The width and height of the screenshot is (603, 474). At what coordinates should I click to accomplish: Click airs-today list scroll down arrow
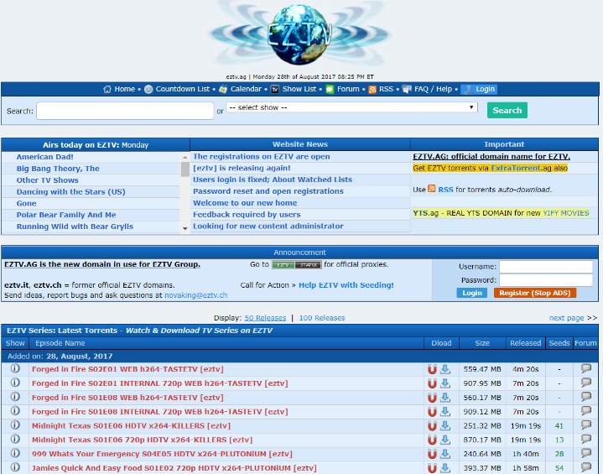pos(185,228)
